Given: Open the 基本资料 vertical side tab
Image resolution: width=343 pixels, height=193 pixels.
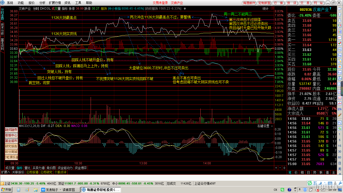Looking at the screenshot, I should [x=2, y=44].
